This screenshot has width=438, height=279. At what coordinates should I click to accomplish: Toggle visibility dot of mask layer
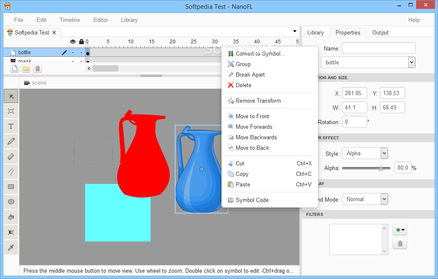[73, 61]
